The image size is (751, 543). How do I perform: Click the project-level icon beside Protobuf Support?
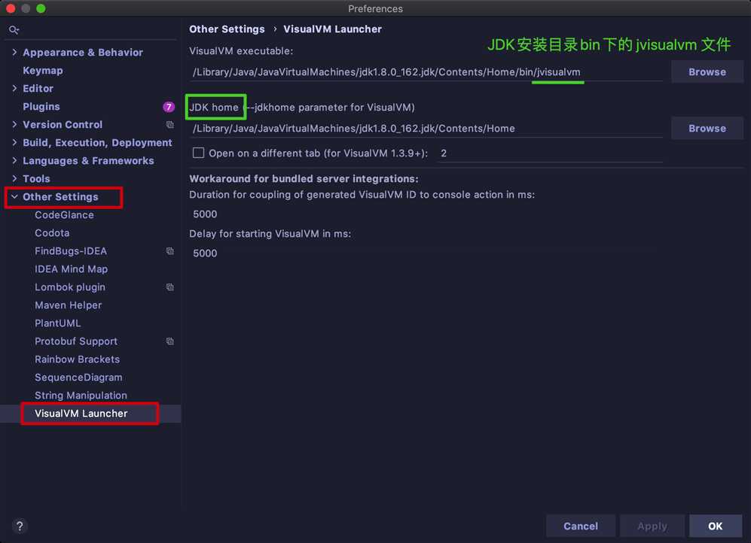pos(170,341)
